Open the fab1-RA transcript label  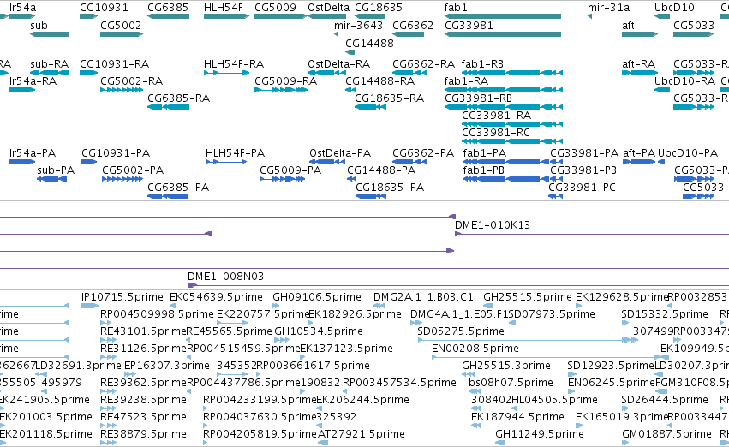466,81
